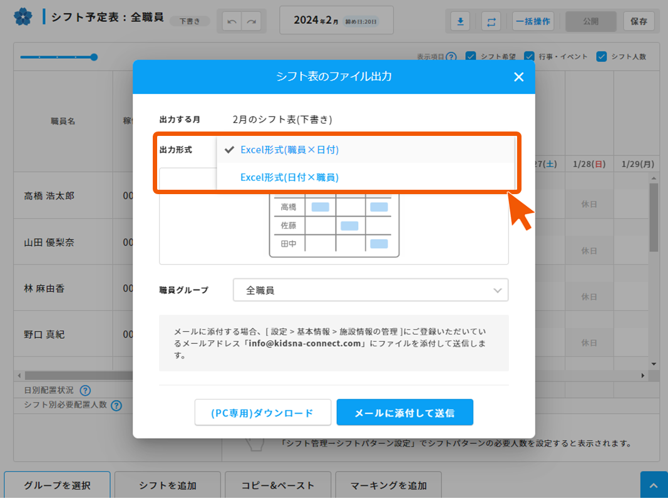This screenshot has width=668, height=501.
Task: Toggle the 行事・イベント checkbox
Action: (529, 57)
